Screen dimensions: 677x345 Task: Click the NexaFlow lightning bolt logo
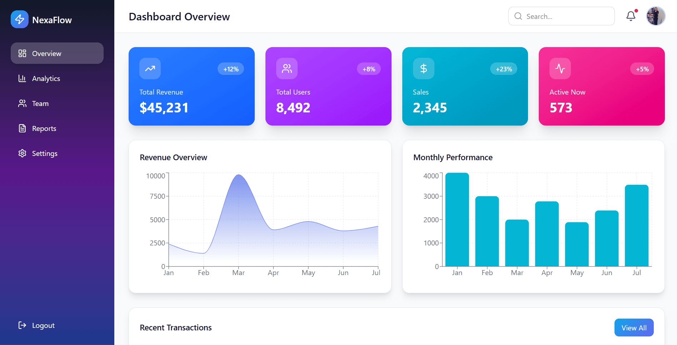click(x=20, y=19)
